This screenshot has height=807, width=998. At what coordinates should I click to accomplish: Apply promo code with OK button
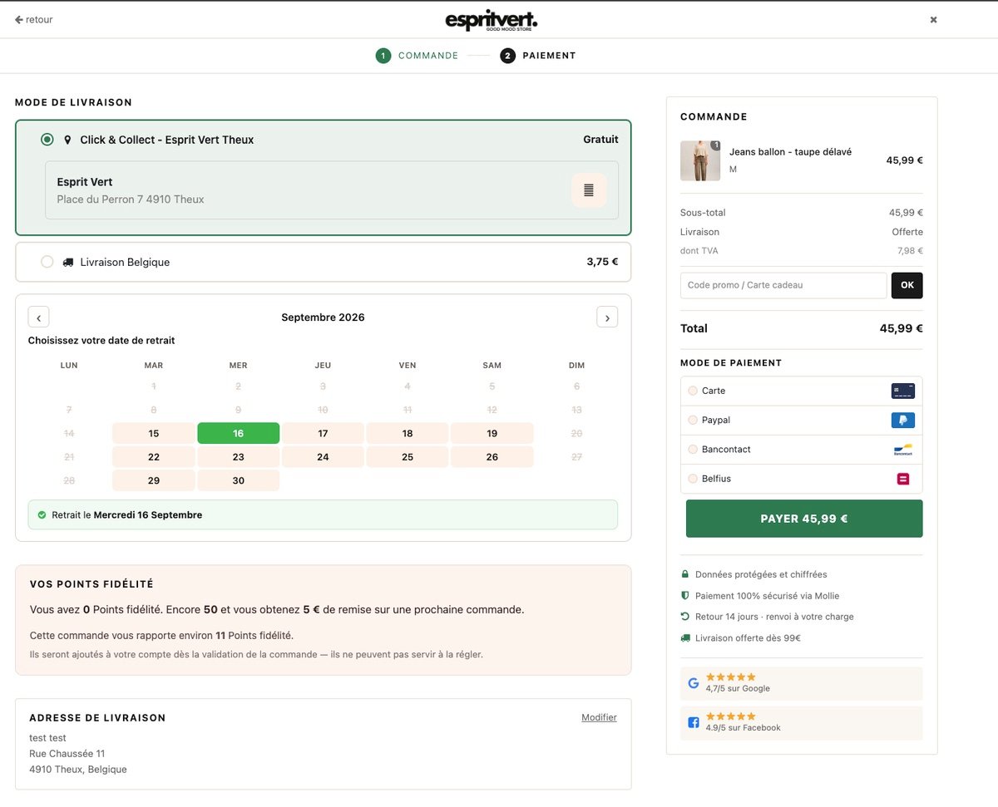907,285
